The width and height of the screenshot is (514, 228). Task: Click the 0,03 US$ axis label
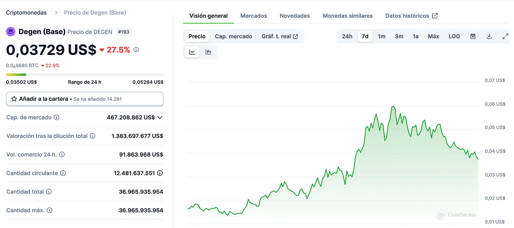pos(495,174)
